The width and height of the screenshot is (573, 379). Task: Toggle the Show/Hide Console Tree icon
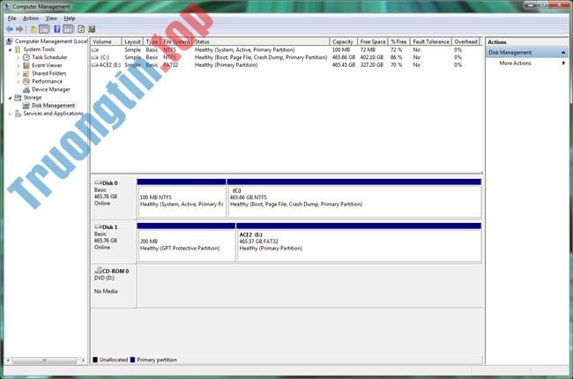tap(44, 29)
